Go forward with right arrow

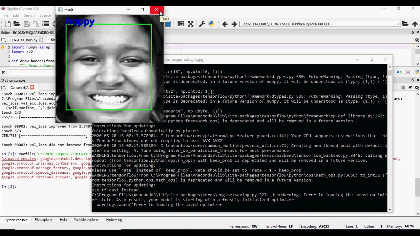click(234, 24)
